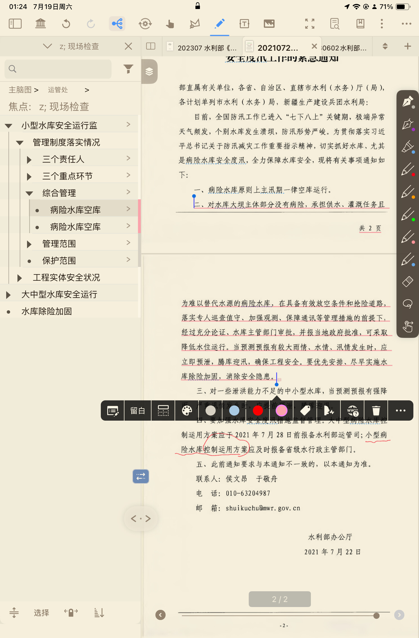
Task: Select the fountain pen tool
Action: pos(407,101)
